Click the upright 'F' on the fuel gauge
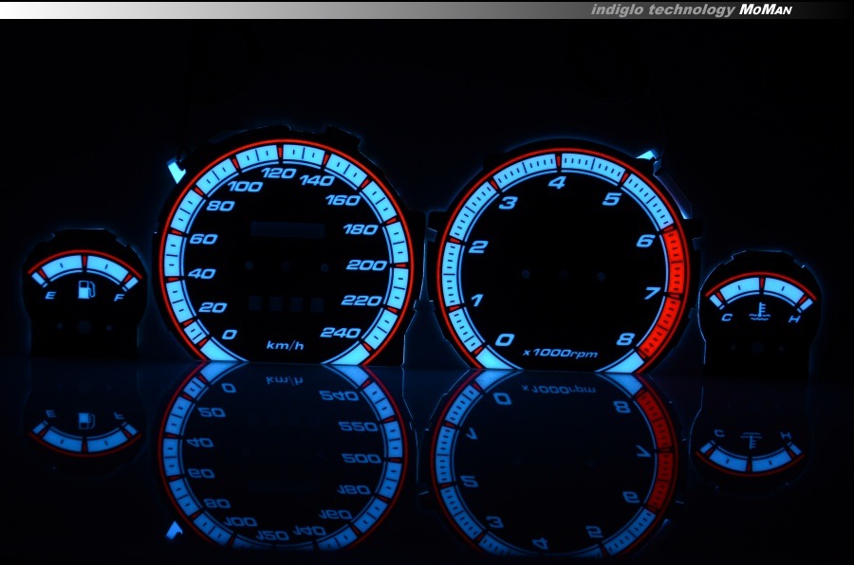 tap(119, 298)
